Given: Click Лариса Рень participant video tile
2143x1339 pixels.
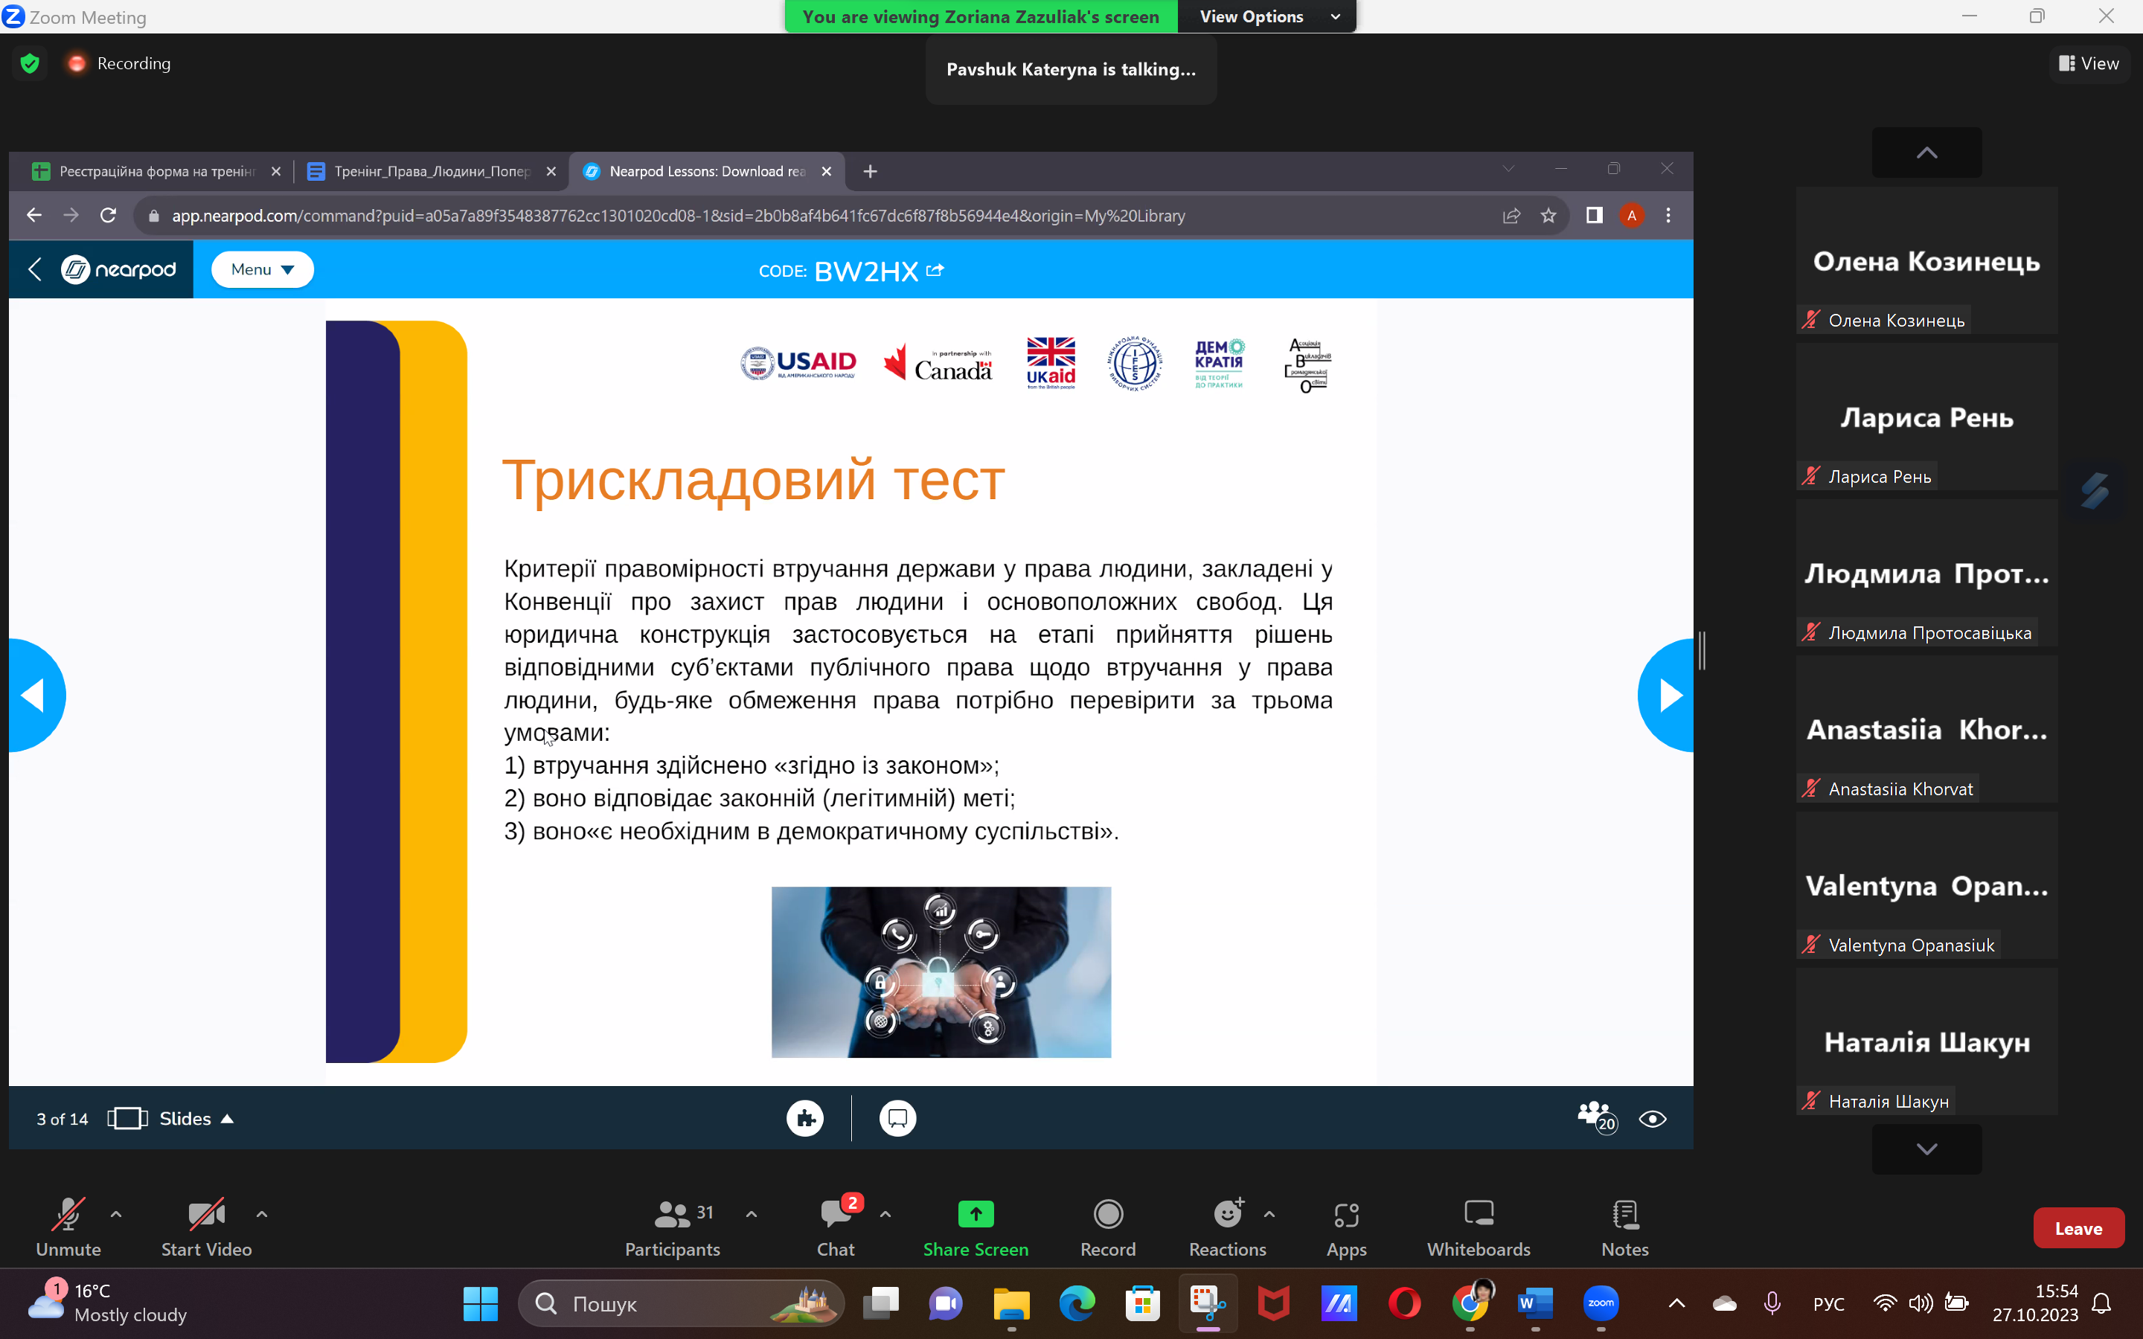Looking at the screenshot, I should pyautogui.click(x=1926, y=417).
